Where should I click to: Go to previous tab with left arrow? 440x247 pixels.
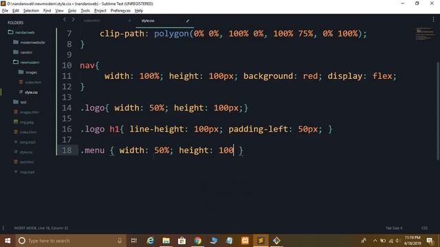click(65, 19)
